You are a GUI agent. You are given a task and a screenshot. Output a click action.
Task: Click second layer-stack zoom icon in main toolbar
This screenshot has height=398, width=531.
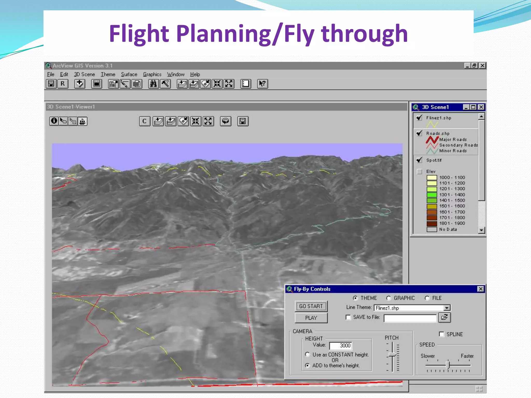[194, 84]
